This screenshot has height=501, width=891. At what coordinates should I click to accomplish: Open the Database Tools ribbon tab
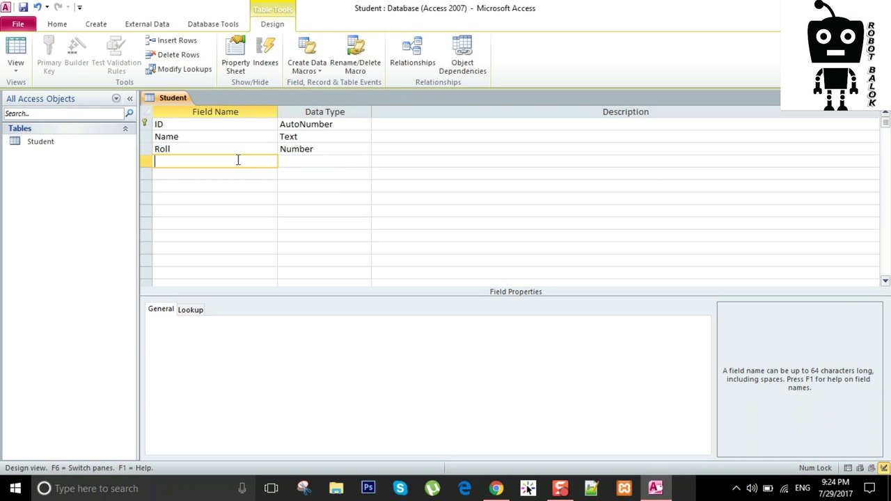213,24
